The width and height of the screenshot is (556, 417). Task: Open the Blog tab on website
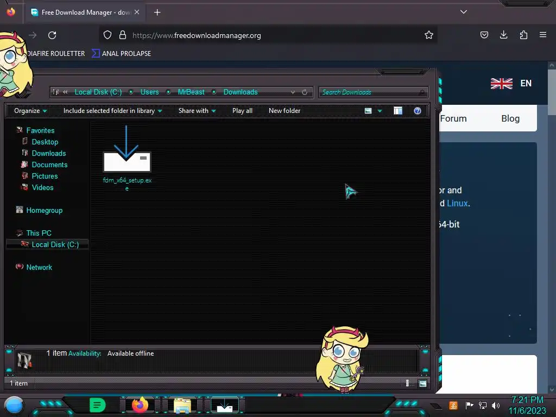click(x=510, y=118)
